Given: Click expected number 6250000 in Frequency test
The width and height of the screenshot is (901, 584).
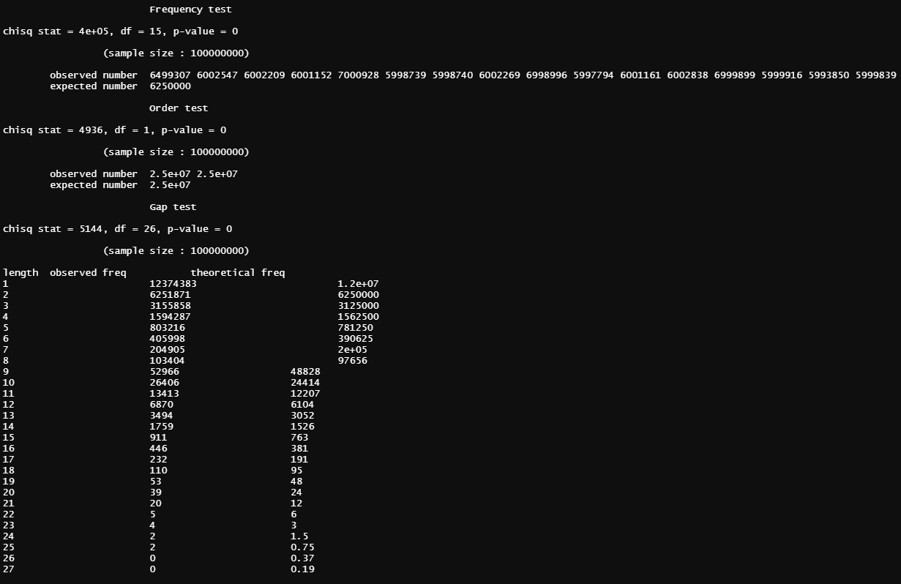Looking at the screenshot, I should [x=170, y=86].
